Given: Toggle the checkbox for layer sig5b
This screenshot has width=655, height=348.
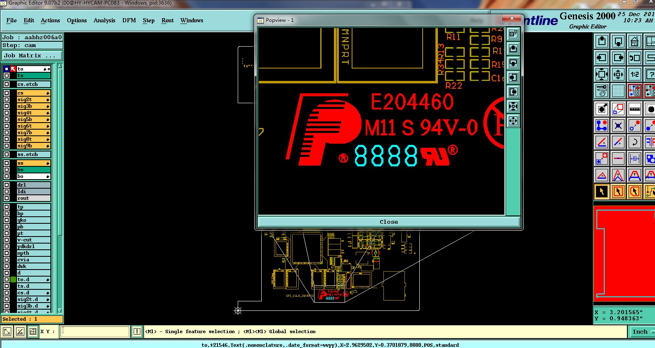Looking at the screenshot, I should tap(7, 119).
